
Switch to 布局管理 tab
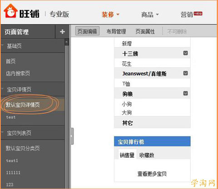pyautogui.click(x=116, y=31)
